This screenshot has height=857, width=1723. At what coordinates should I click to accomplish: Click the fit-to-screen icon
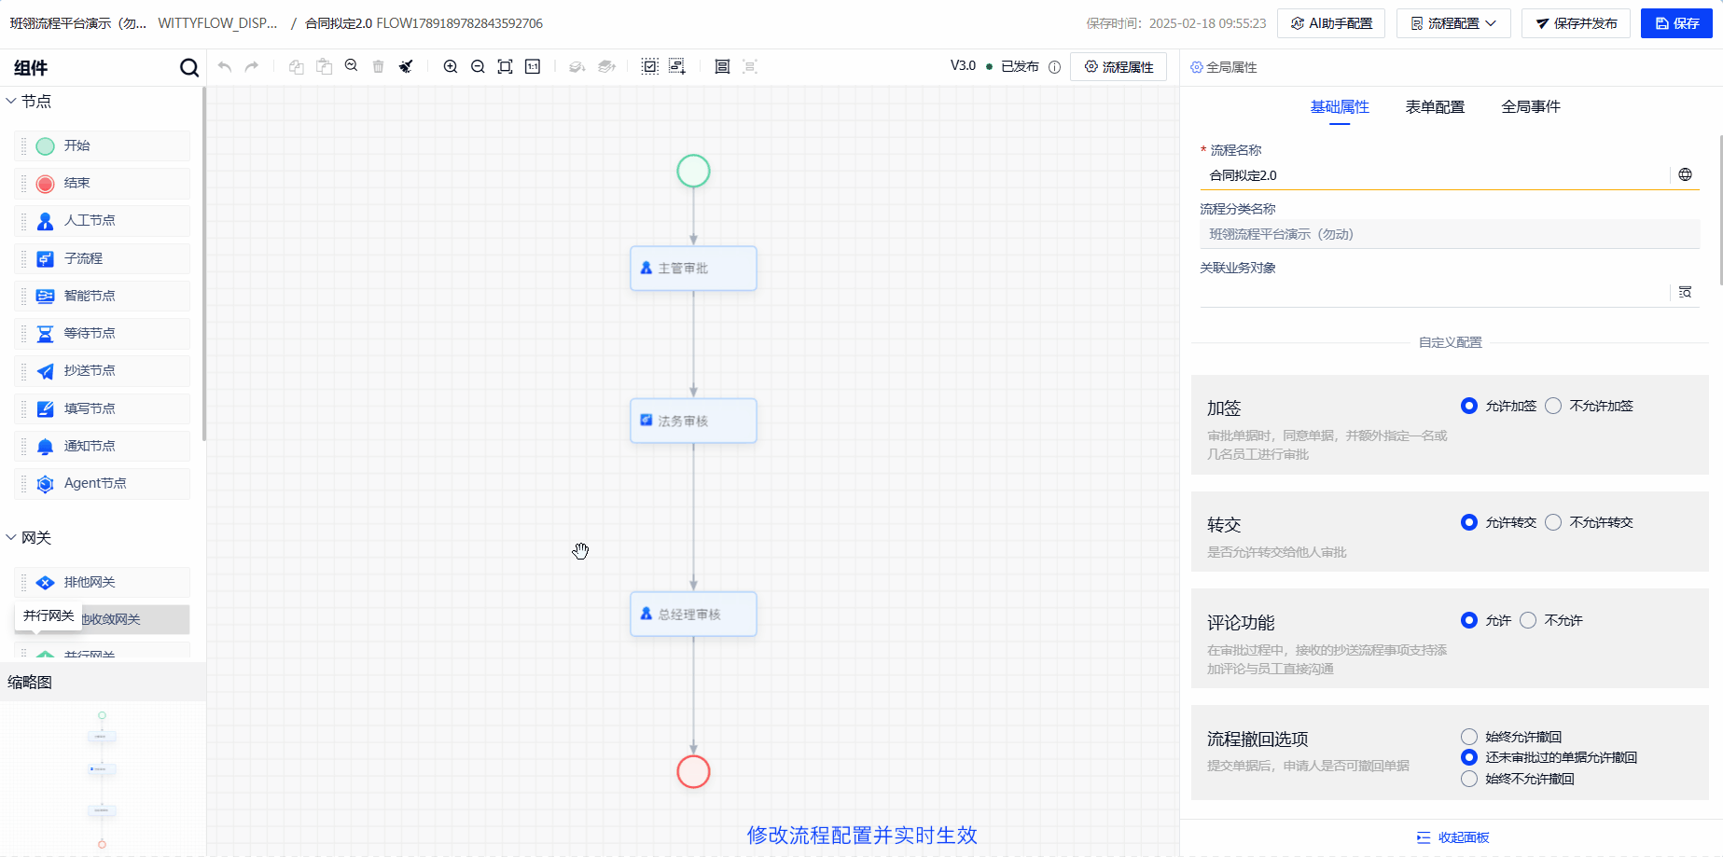(x=505, y=66)
